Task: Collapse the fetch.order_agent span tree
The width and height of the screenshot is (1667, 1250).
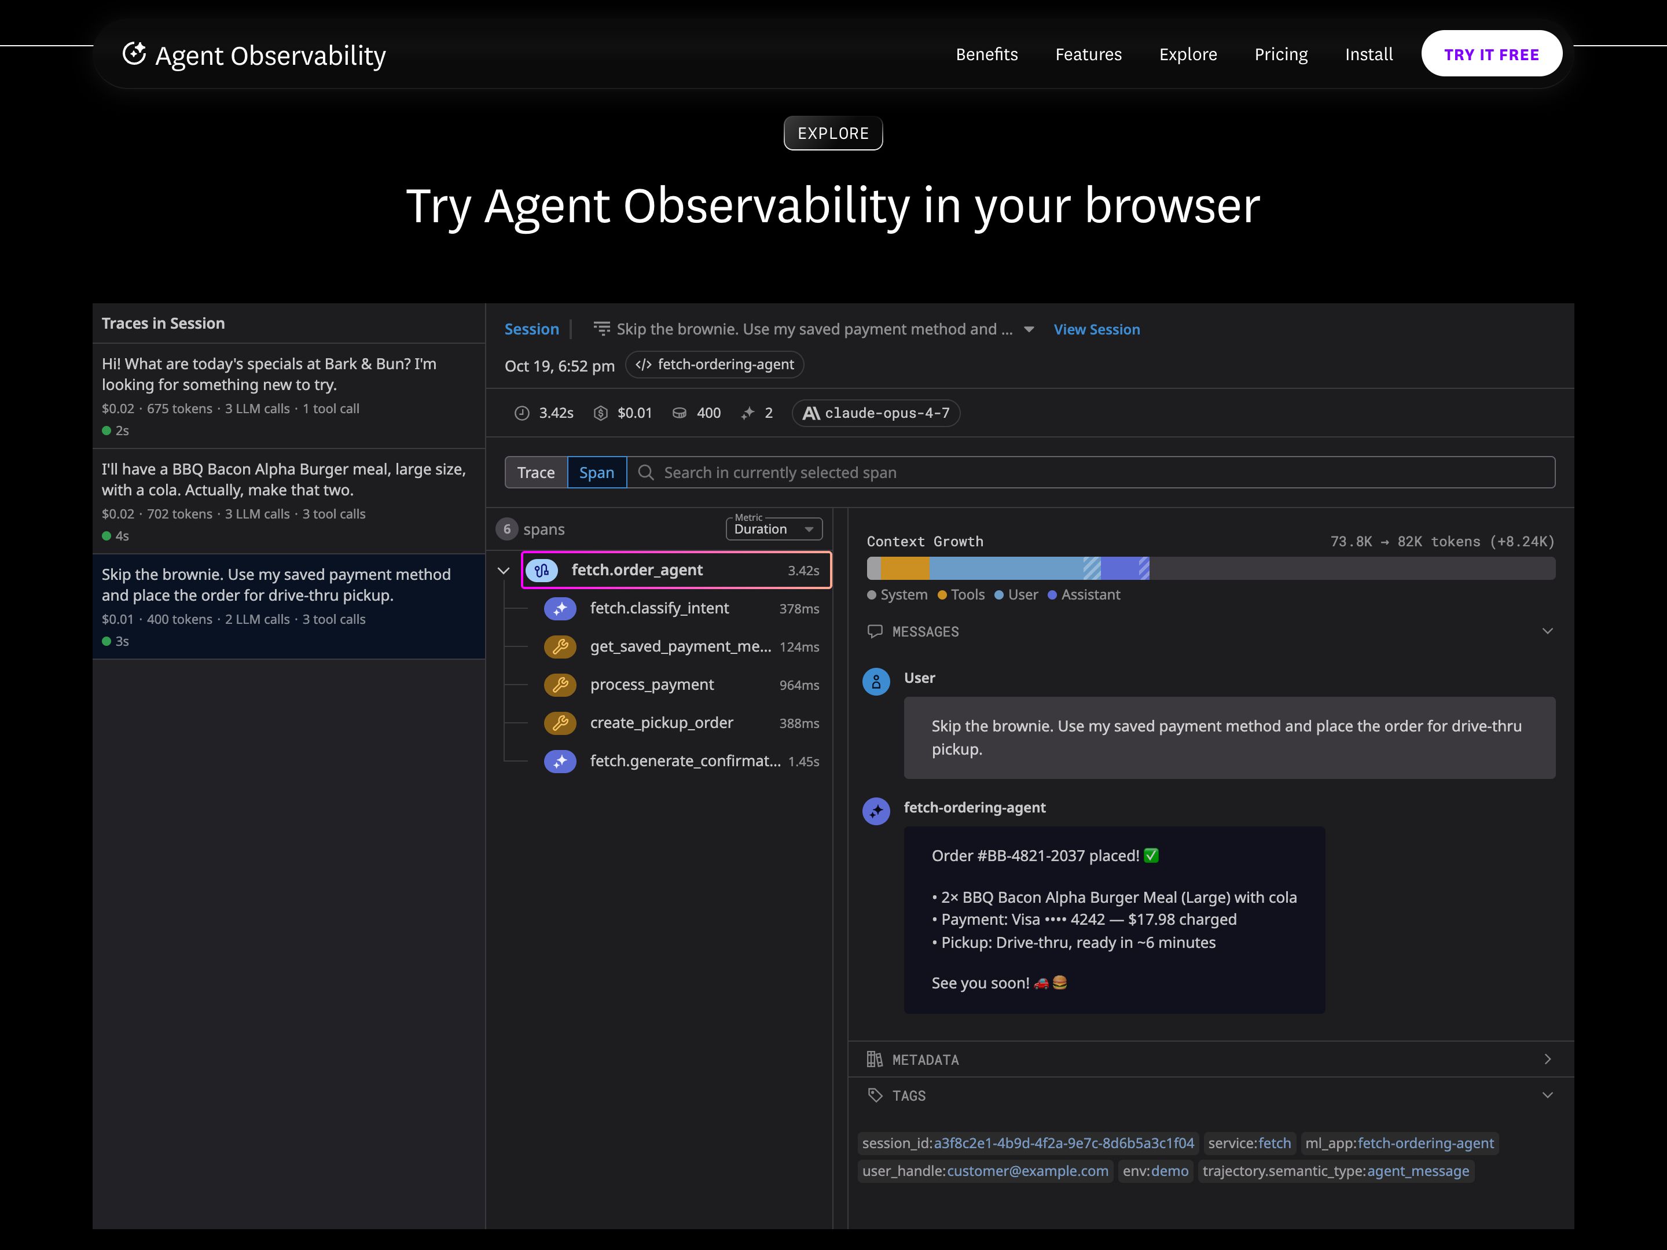Action: point(504,571)
